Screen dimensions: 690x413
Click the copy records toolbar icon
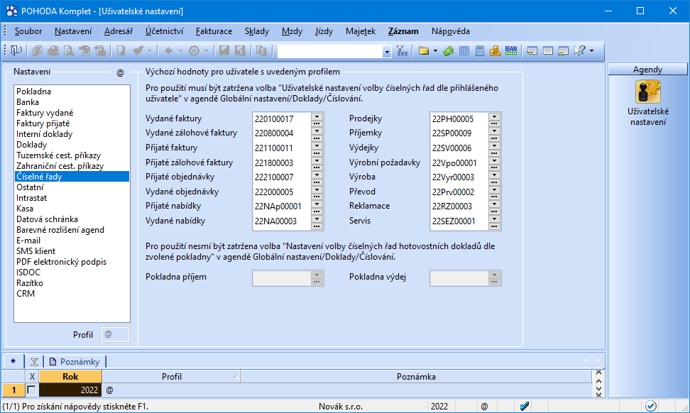click(37, 51)
